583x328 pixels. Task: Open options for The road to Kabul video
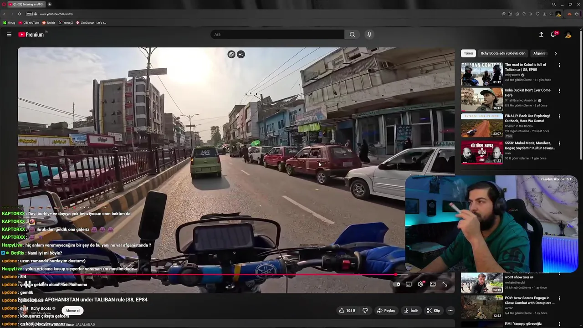pyautogui.click(x=559, y=65)
